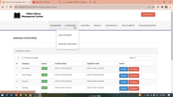Click the browser back arrow
173x97 pixels.
(x=3, y=7)
